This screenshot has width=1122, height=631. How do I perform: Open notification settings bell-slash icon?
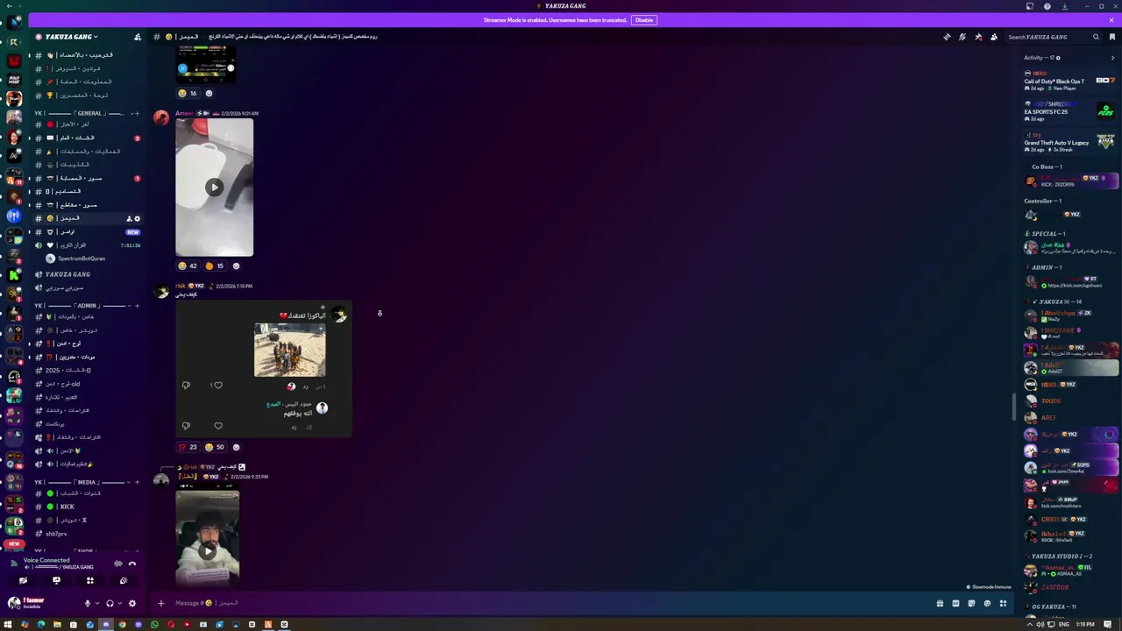coord(962,37)
